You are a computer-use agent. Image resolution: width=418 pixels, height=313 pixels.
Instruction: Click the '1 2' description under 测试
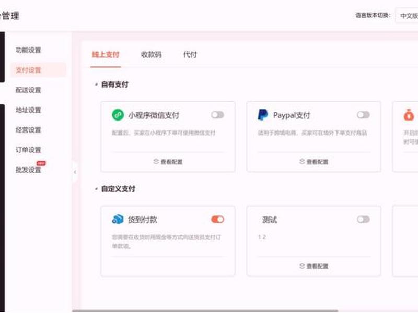pos(262,237)
